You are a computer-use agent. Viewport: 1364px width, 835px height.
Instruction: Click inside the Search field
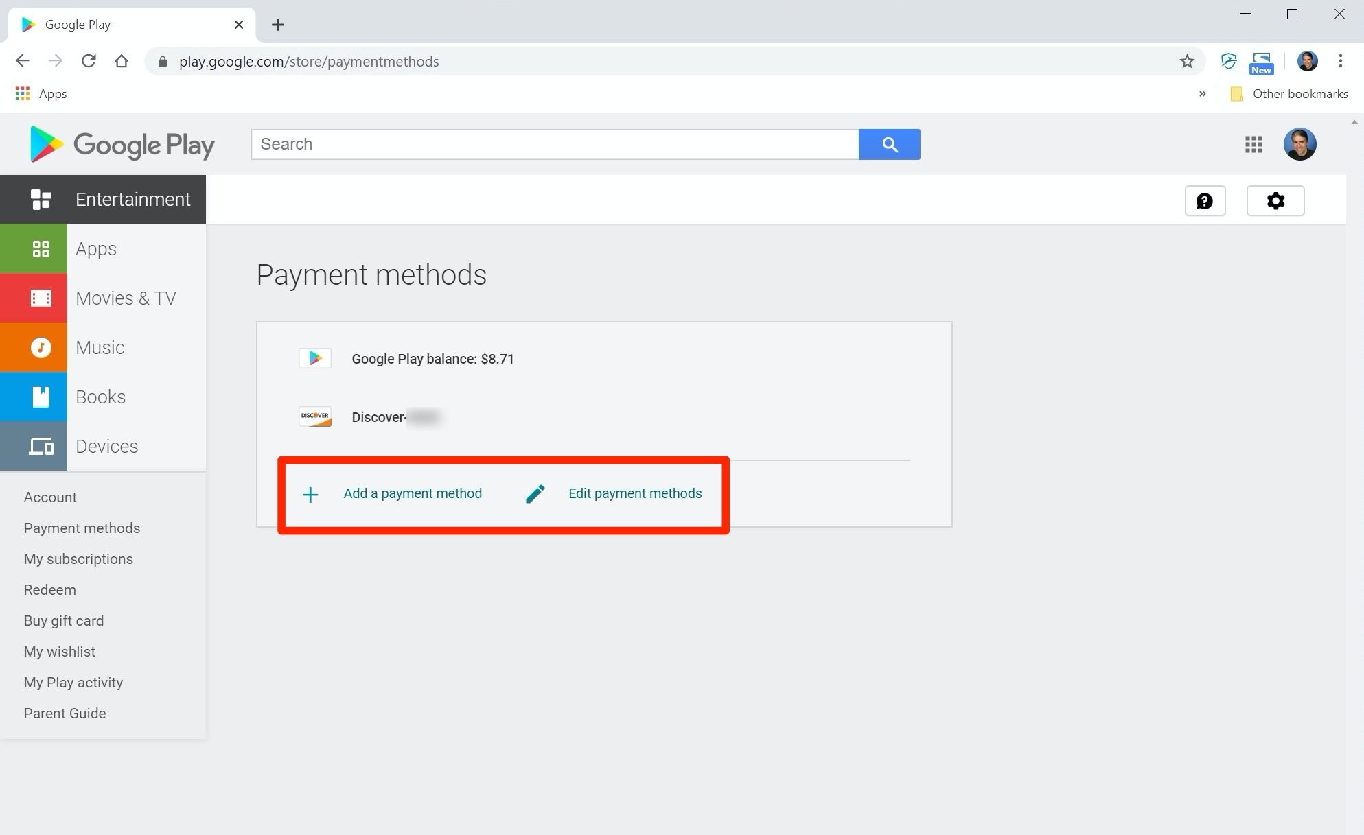pos(481,144)
